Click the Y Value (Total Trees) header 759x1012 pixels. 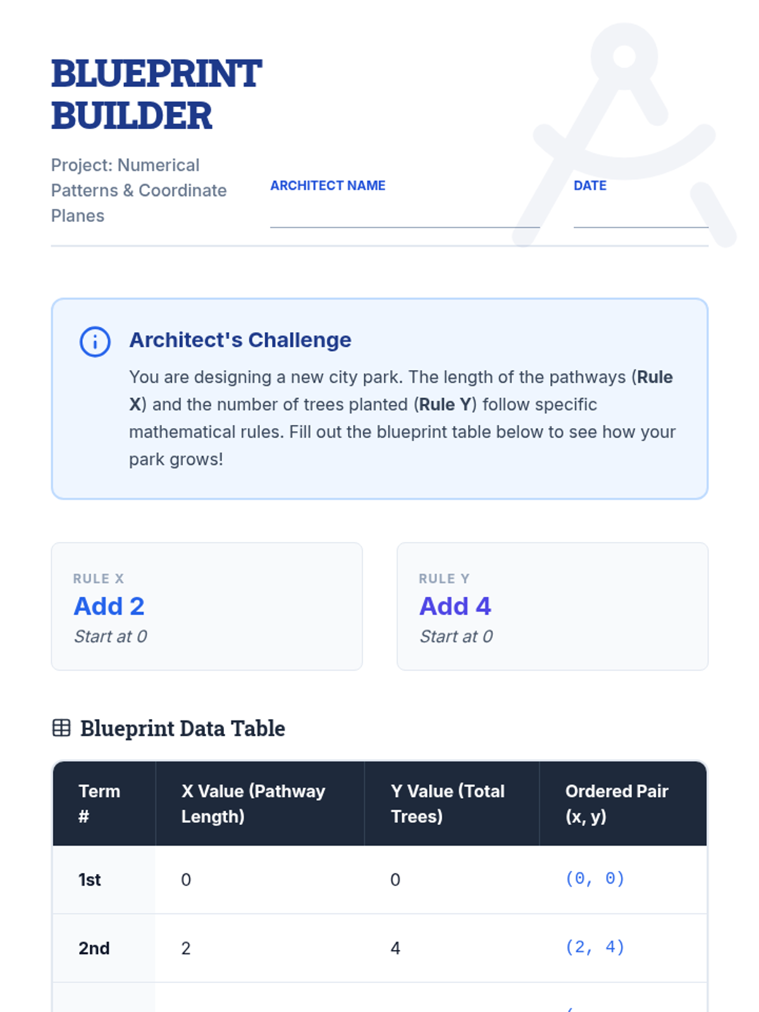[448, 803]
